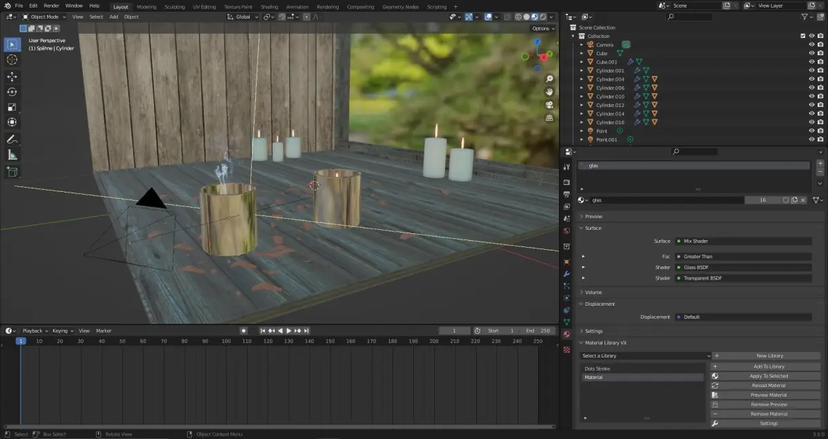Image resolution: width=828 pixels, height=439 pixels.
Task: Toggle camera view in viewport
Action: pyautogui.click(x=549, y=105)
